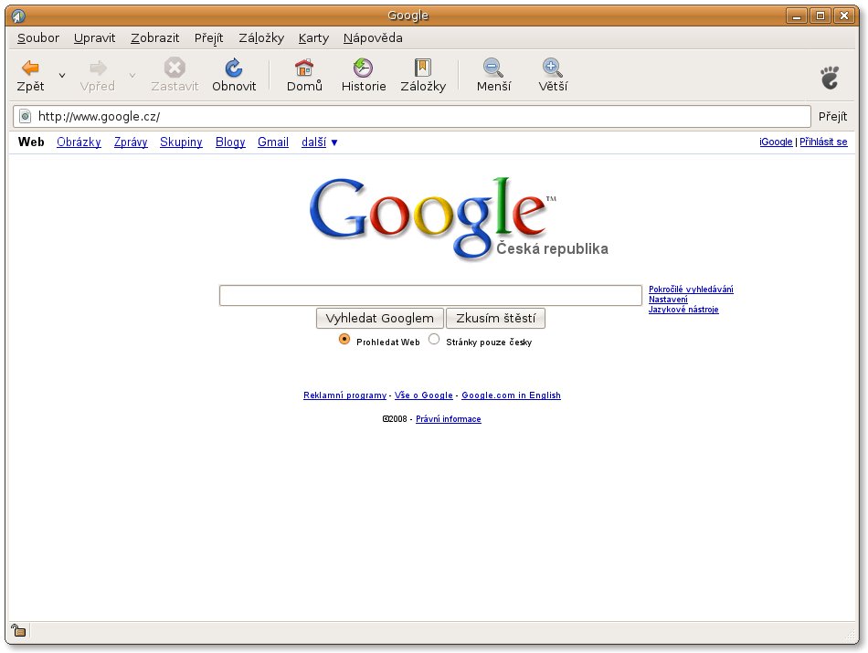The image size is (868, 653).
Task: Expand the další more dropdown
Action: (x=320, y=142)
